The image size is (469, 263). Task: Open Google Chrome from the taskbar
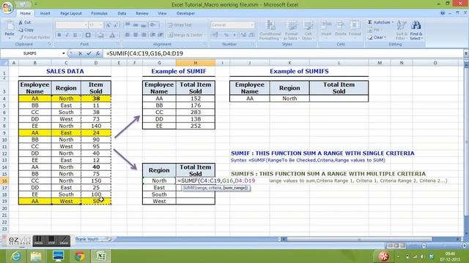tap(80, 256)
